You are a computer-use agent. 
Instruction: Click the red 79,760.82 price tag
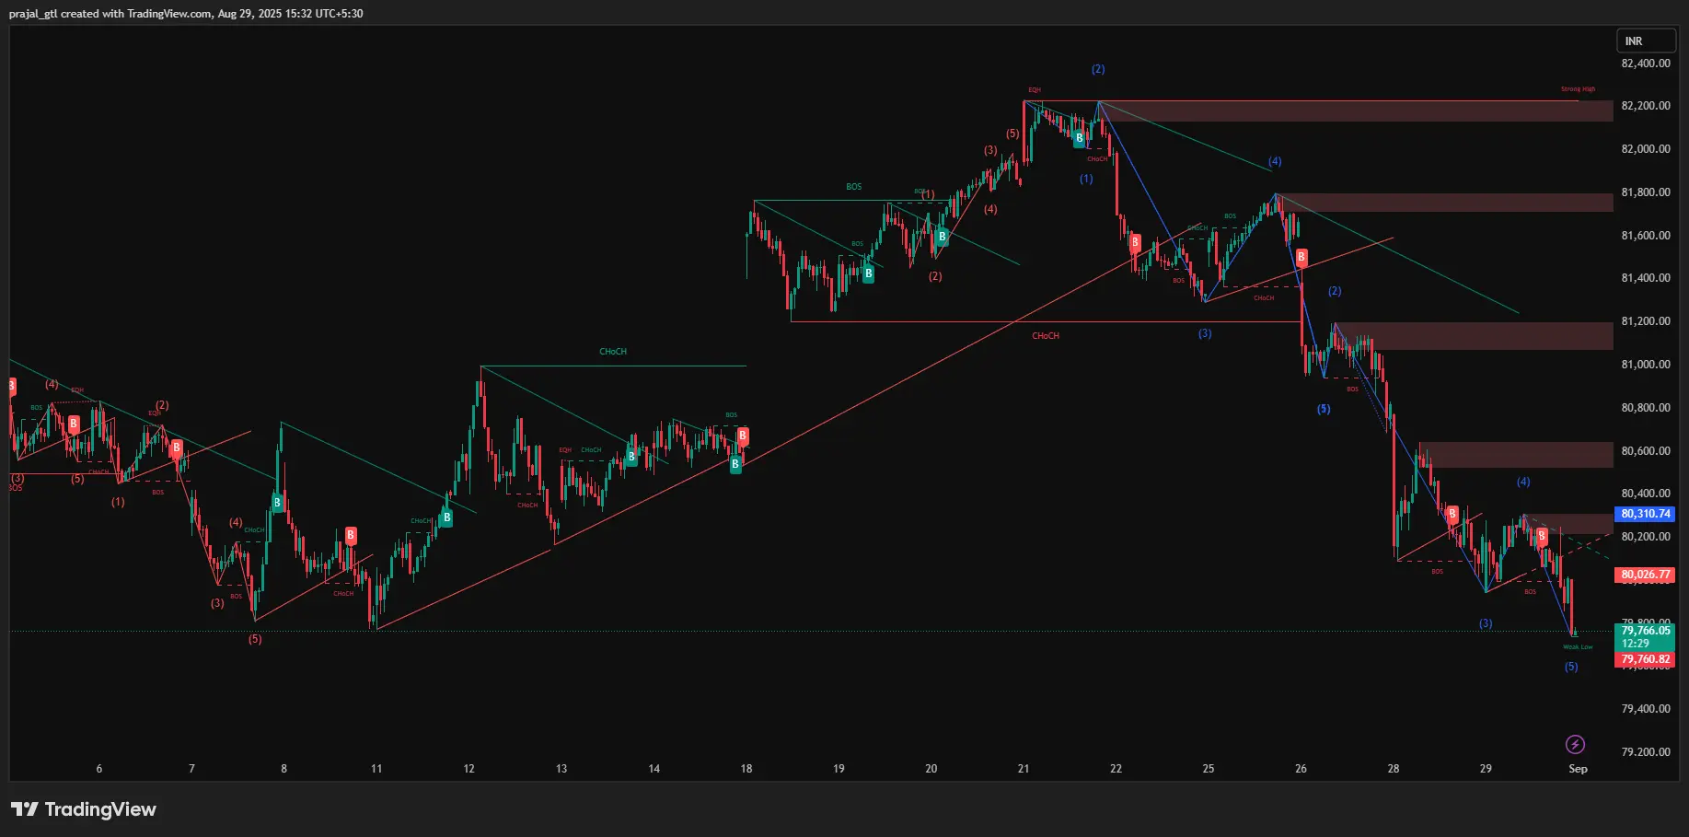tap(1645, 659)
